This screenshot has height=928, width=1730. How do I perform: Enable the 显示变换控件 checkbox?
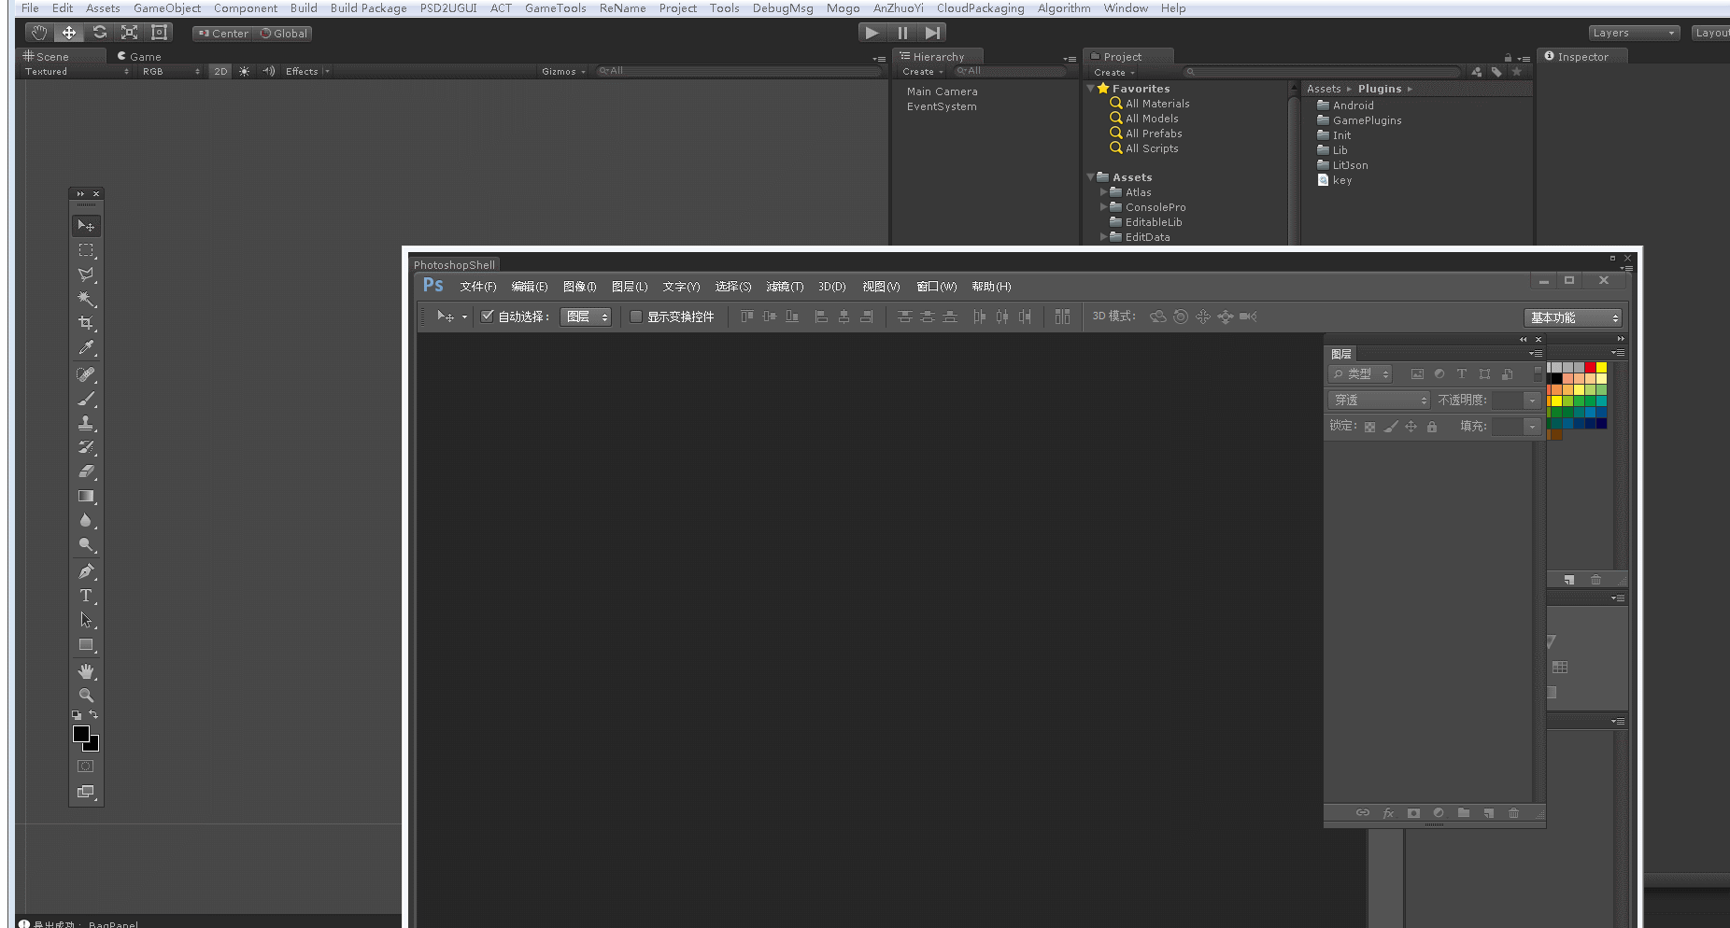(x=635, y=316)
